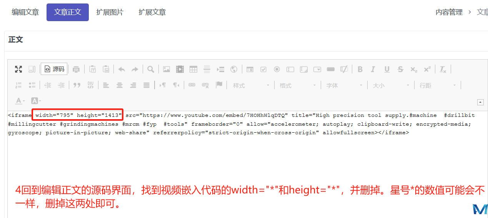Image resolution: width=488 pixels, height=218 pixels.
Task: Click the 内容管理 breadcrumb link
Action: pyautogui.click(x=449, y=12)
